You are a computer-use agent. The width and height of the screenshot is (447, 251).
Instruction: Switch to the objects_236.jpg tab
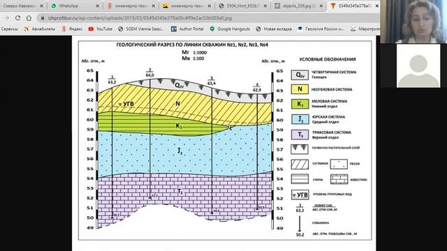[x=299, y=6]
